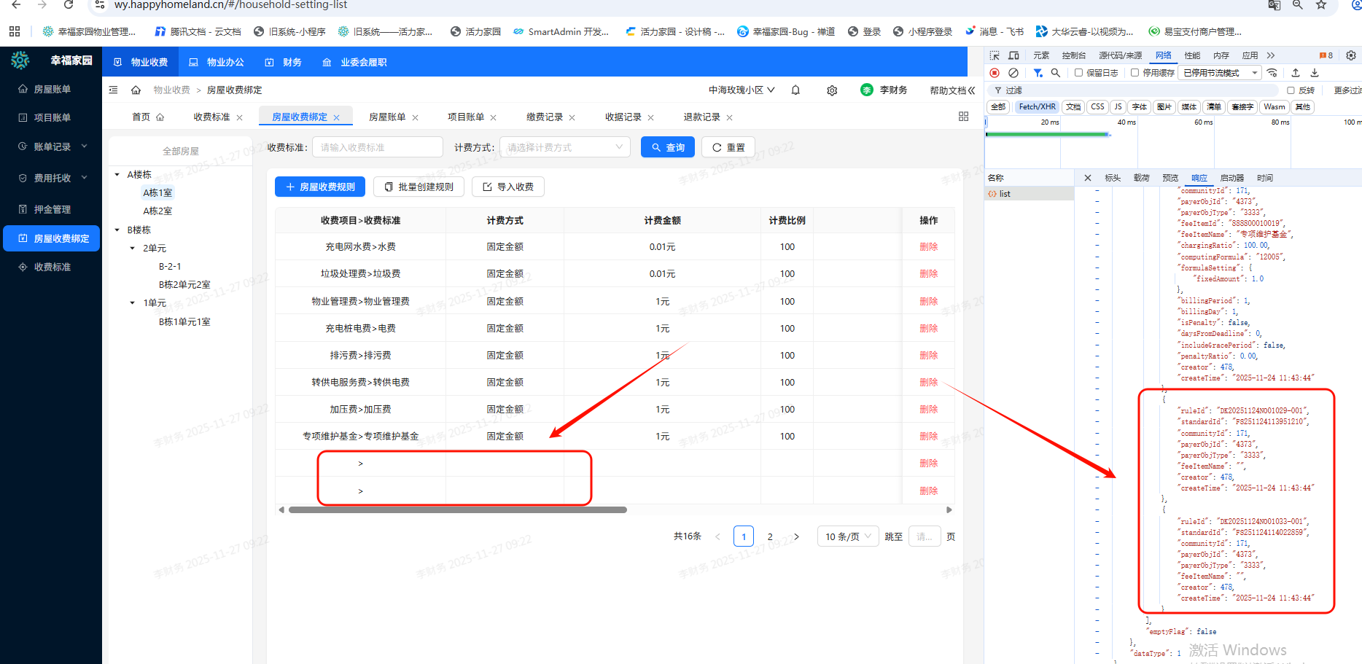Click the 批量创建规则 button
The width and height of the screenshot is (1362, 664).
point(419,187)
